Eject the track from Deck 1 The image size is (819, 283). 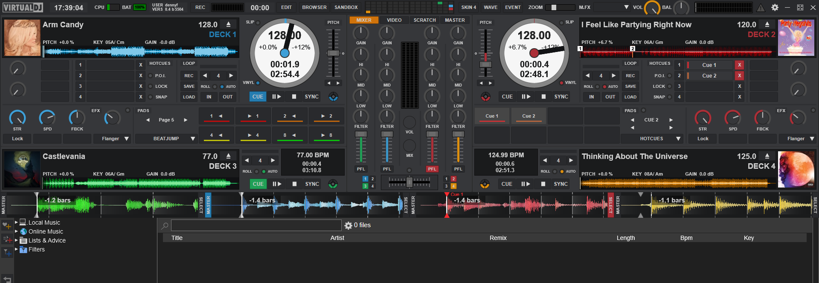(229, 25)
